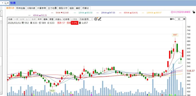
Task: Toggle the 均線 moving average overlay
Action: tap(10, 19)
